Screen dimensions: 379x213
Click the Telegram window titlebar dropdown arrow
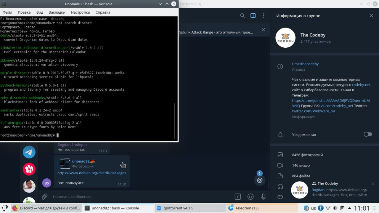362,4
